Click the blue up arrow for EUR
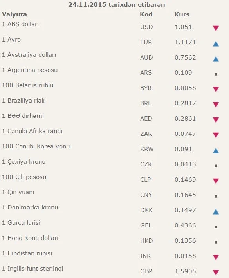This screenshot has width=229, height=278. (216, 44)
